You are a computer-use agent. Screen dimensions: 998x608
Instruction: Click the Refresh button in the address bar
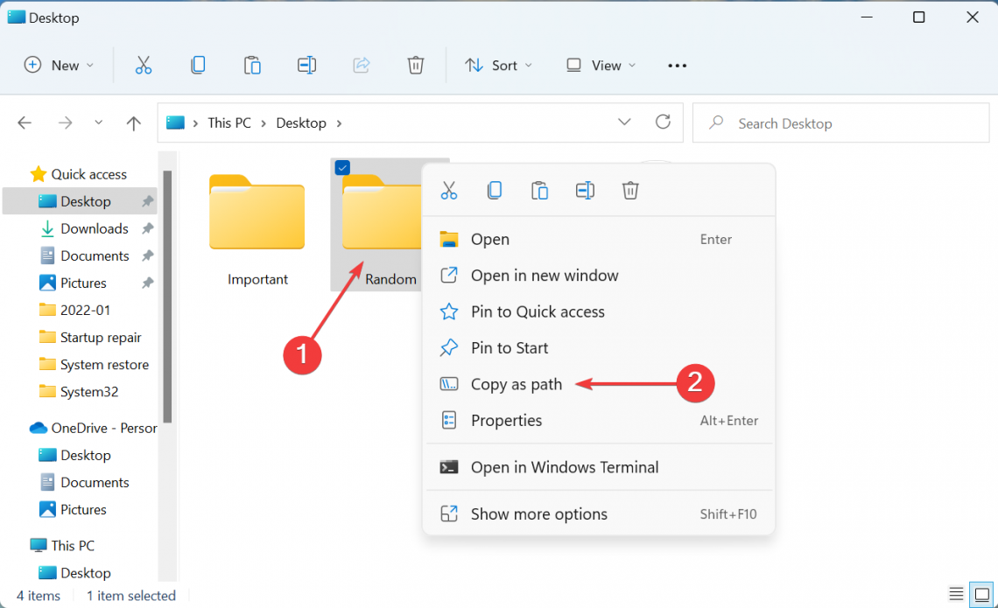(663, 122)
